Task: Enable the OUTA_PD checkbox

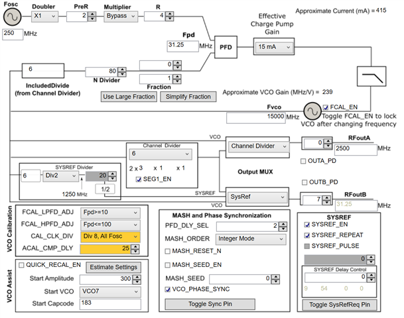Action: (x=303, y=161)
